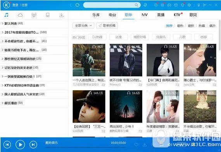Skip to previous track
This screenshot has height=152, width=221.
point(7,145)
